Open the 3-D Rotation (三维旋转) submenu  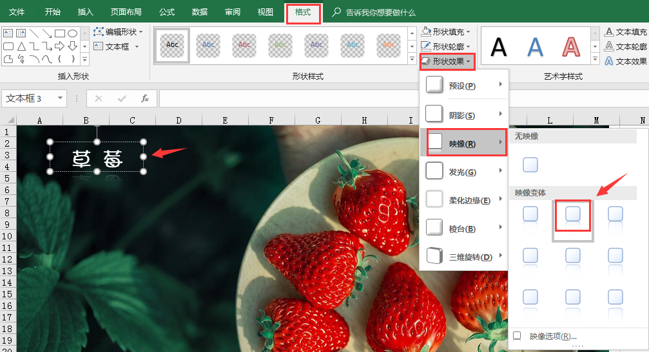(x=464, y=257)
